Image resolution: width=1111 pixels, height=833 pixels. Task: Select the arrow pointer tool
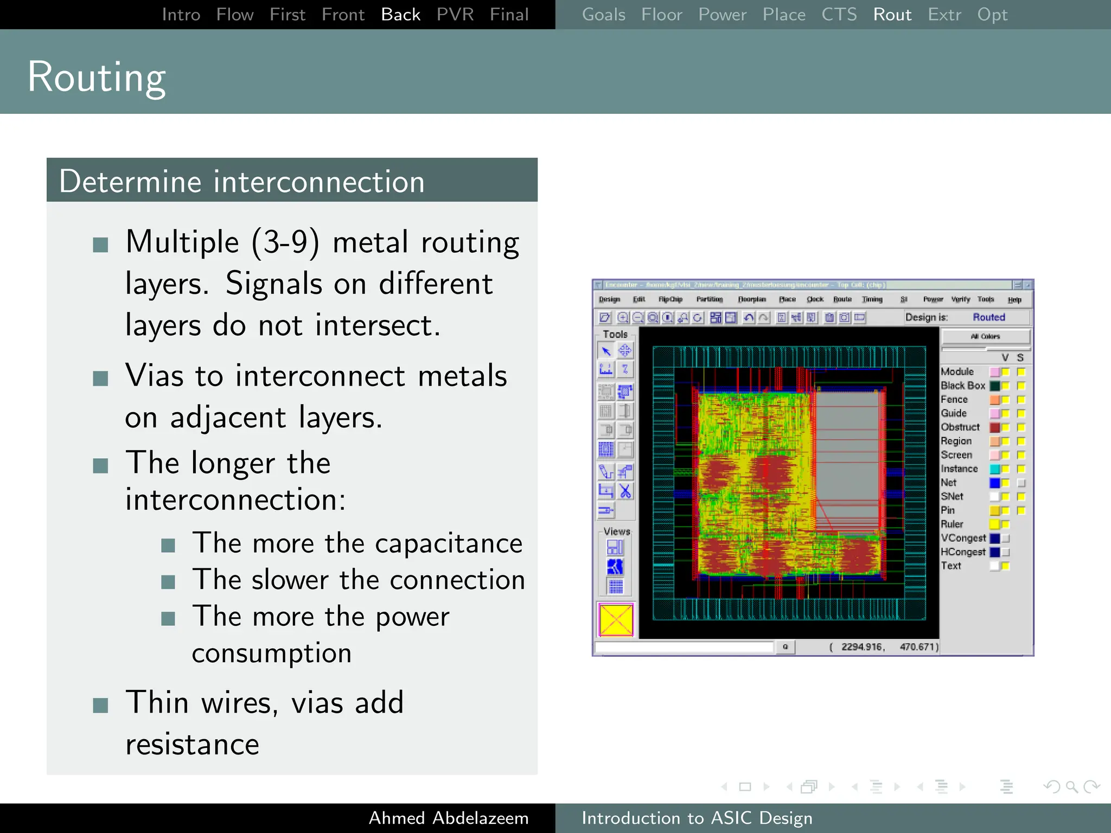(606, 351)
